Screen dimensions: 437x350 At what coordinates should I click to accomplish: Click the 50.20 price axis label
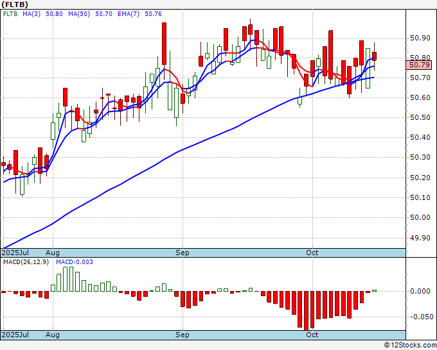point(420,178)
